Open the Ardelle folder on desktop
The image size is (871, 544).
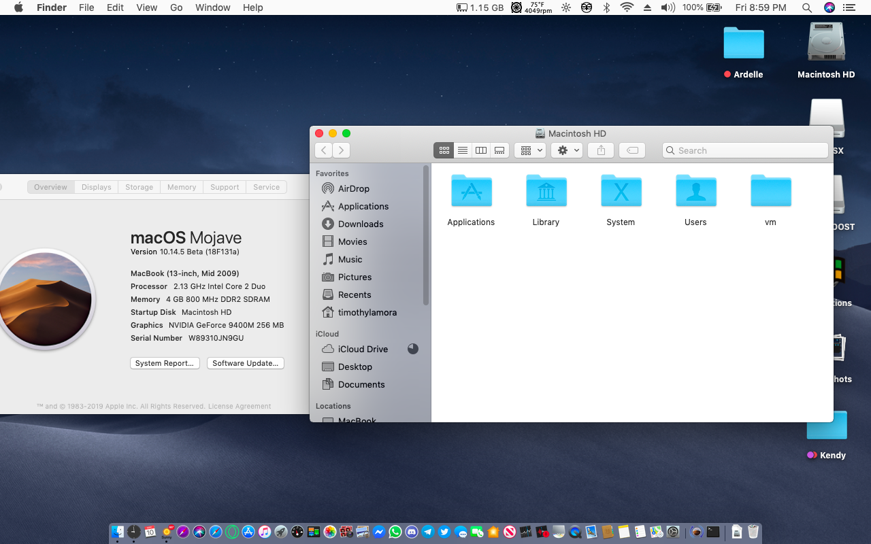(x=744, y=42)
